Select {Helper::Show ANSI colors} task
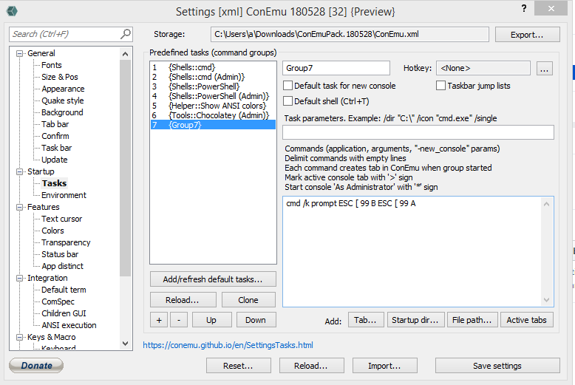The height and width of the screenshot is (385, 575). click(213, 106)
